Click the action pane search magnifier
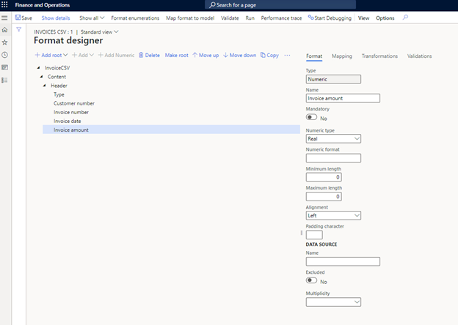458x325 pixels. (405, 18)
